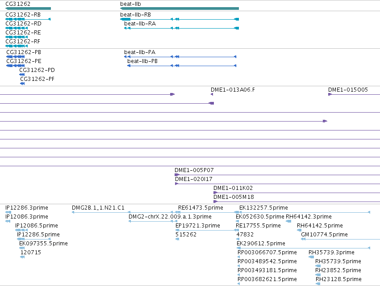The width and height of the screenshot is (380, 286).
Task: Select the DME1-013A06.F feature label
Action: [x=233, y=90]
